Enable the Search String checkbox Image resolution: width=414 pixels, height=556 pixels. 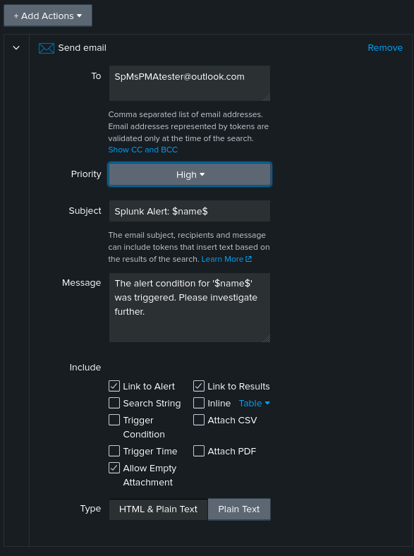tap(114, 403)
